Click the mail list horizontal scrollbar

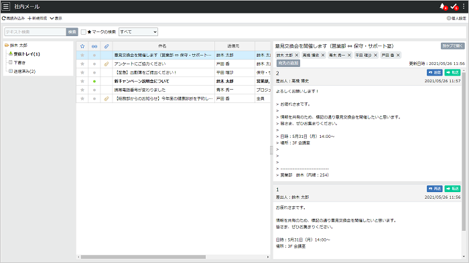pyautogui.click(x=143, y=257)
